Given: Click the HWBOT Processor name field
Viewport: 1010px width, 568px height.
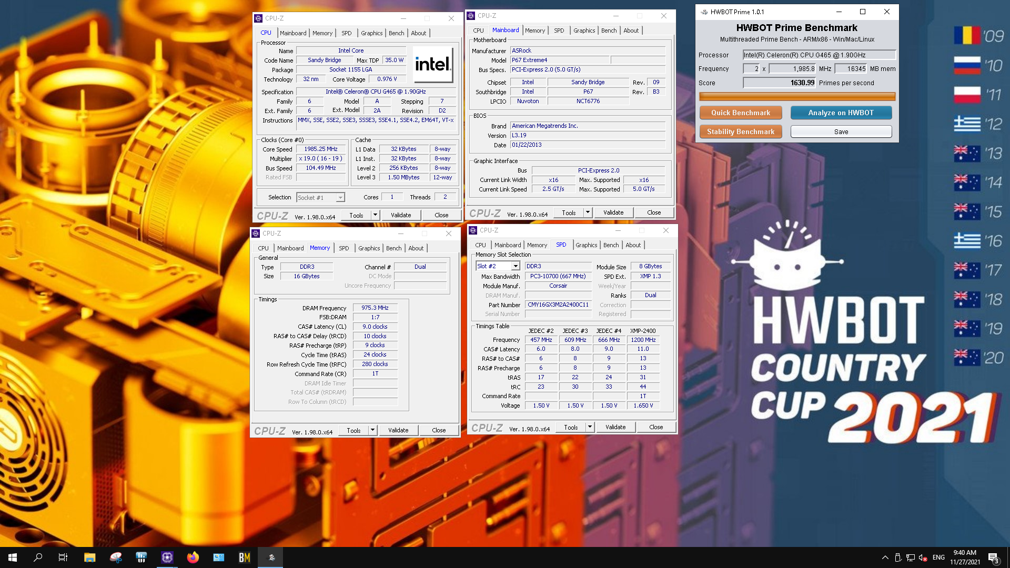Looking at the screenshot, I should point(819,55).
